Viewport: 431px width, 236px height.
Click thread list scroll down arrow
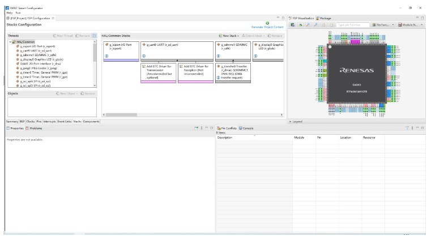click(x=95, y=85)
